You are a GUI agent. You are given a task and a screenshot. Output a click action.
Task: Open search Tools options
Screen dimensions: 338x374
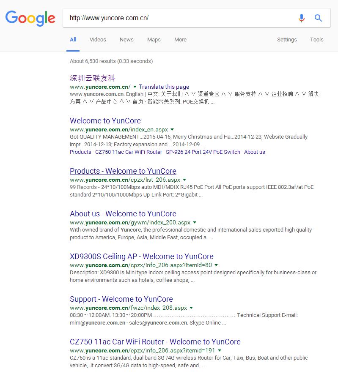pos(317,40)
